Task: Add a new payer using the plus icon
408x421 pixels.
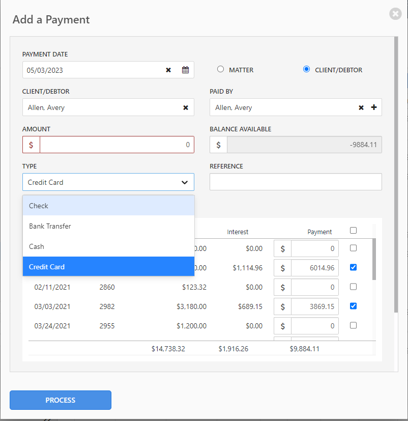Action: (374, 107)
